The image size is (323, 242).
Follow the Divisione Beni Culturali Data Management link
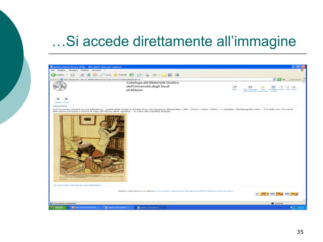pyautogui.click(x=176, y=191)
